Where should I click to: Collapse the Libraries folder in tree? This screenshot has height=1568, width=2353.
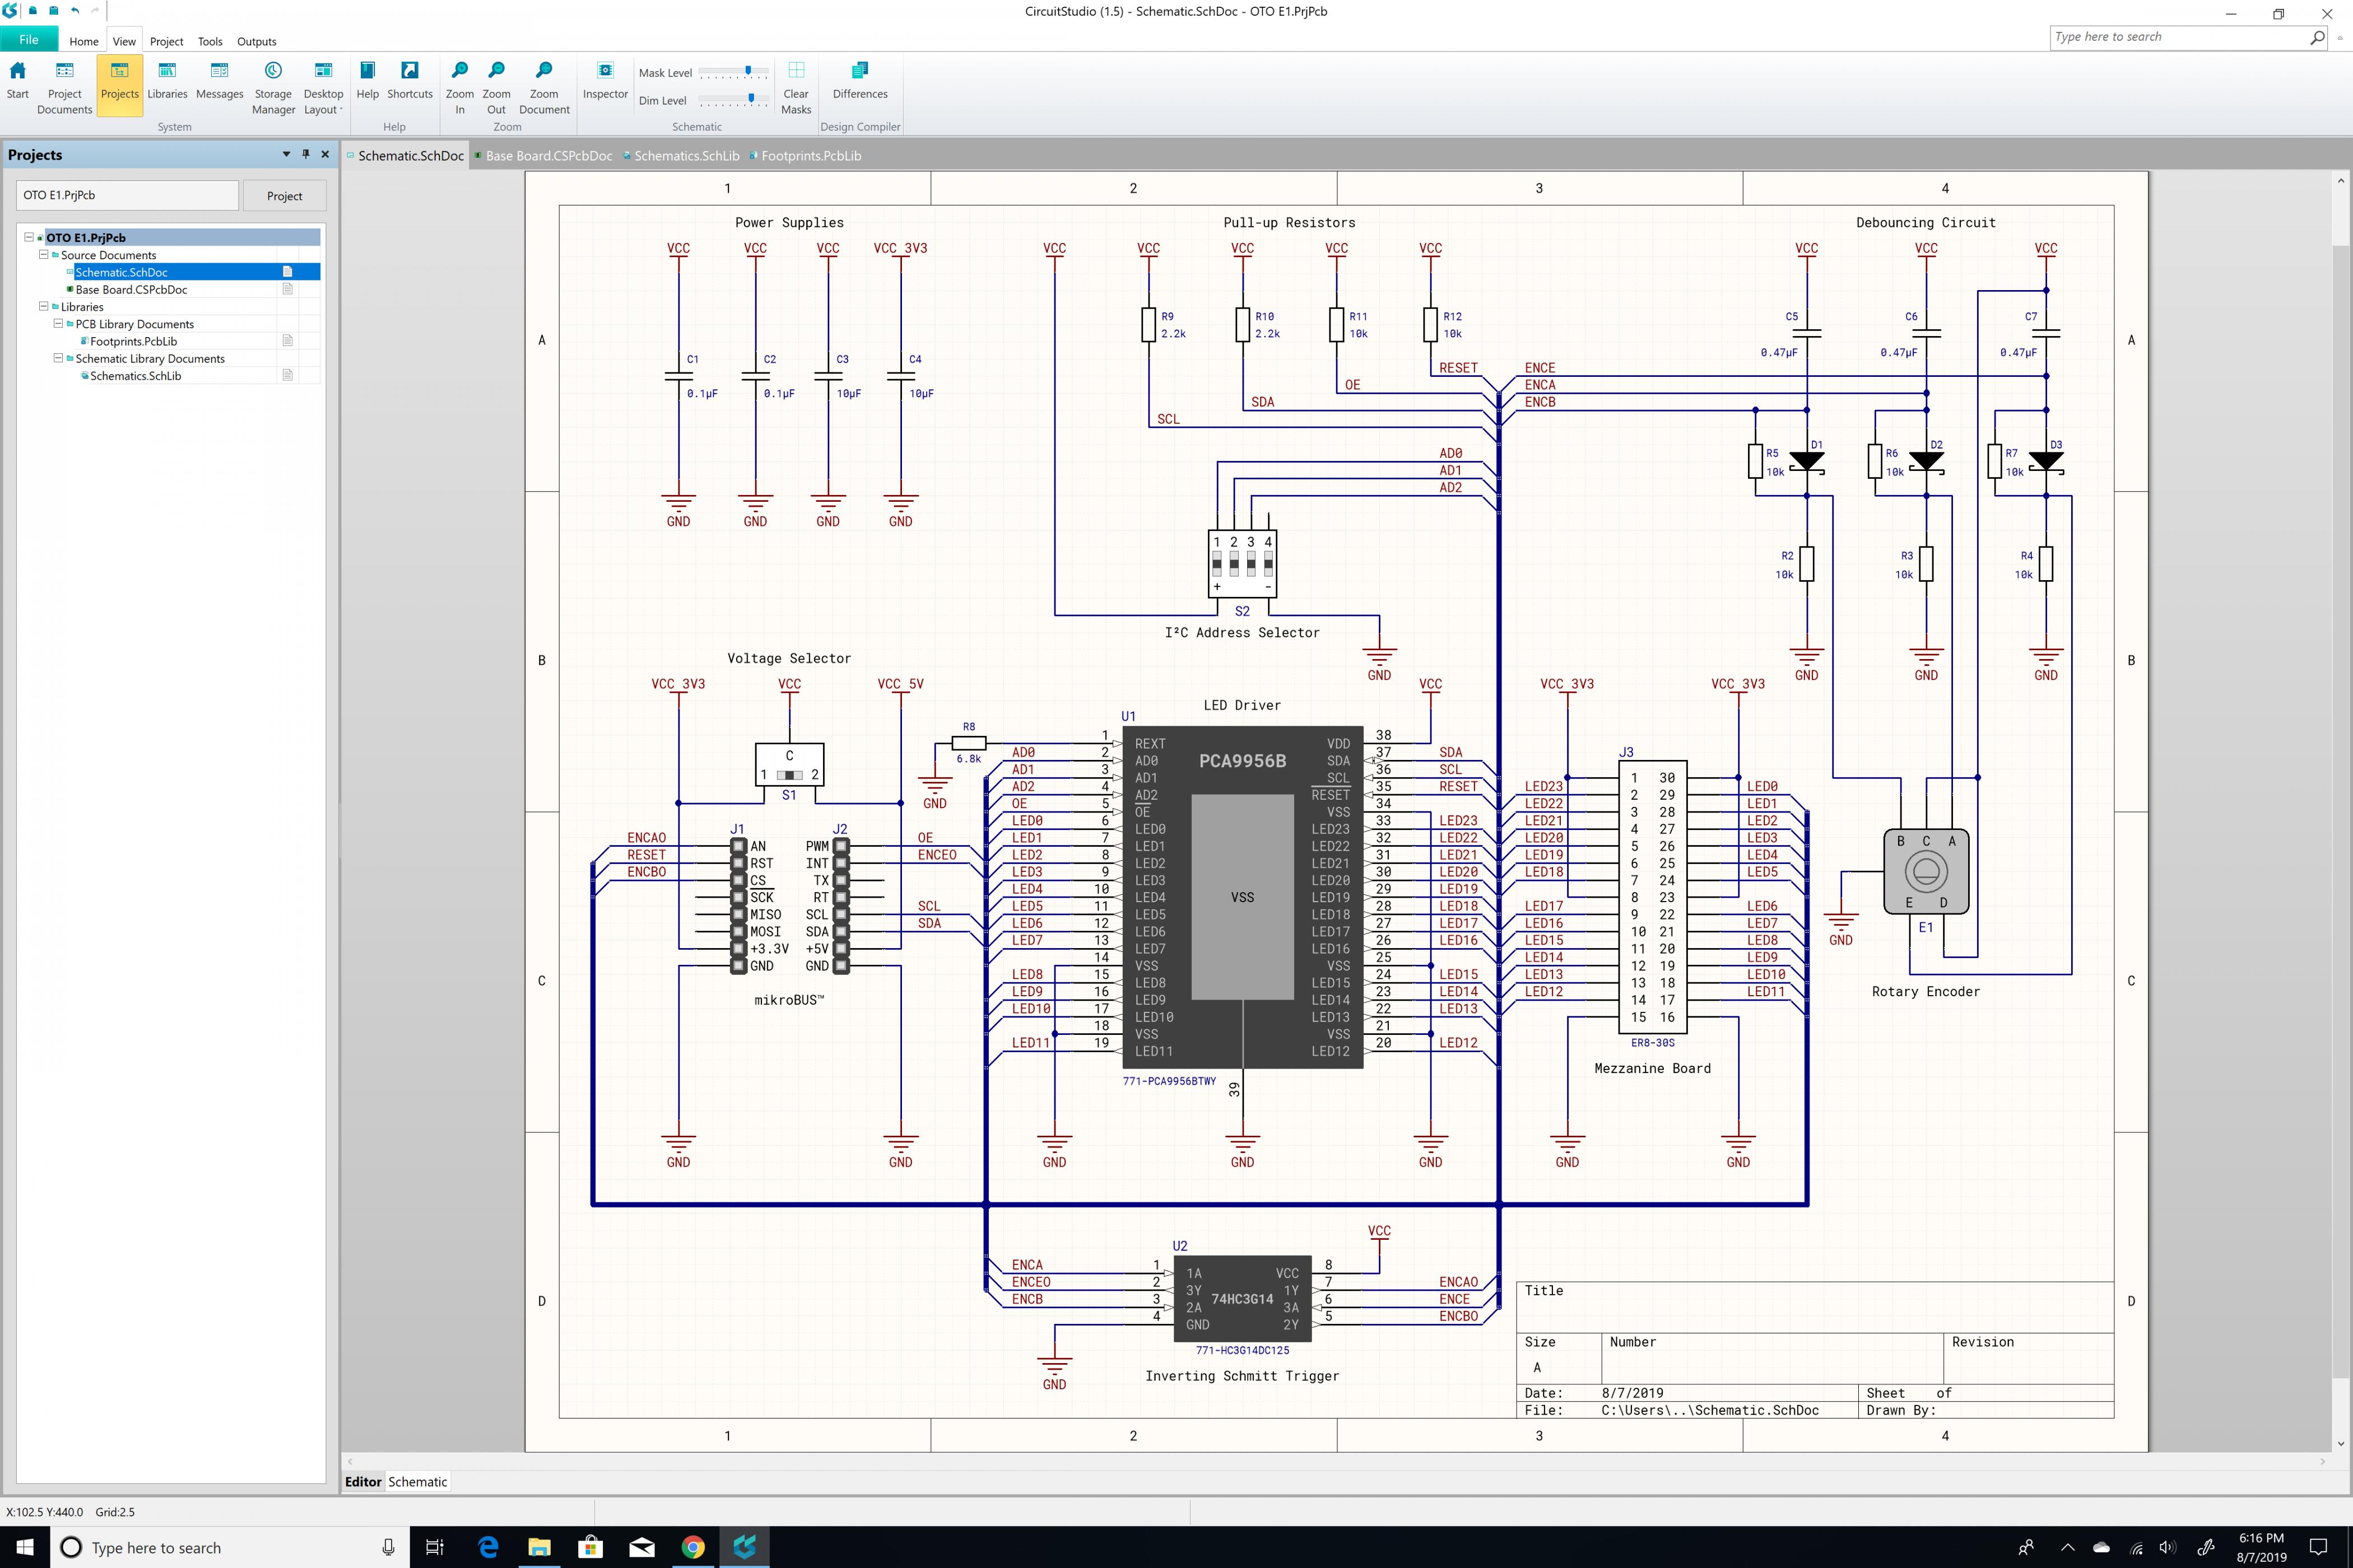pyautogui.click(x=43, y=306)
